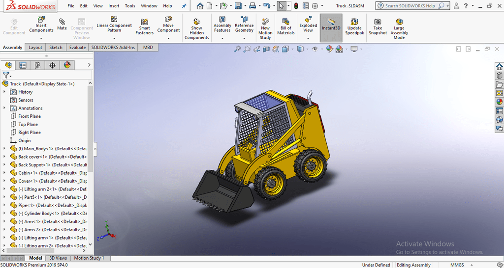Open Move Component dropdown arrow
The height and width of the screenshot is (268, 504).
pyautogui.click(x=168, y=38)
